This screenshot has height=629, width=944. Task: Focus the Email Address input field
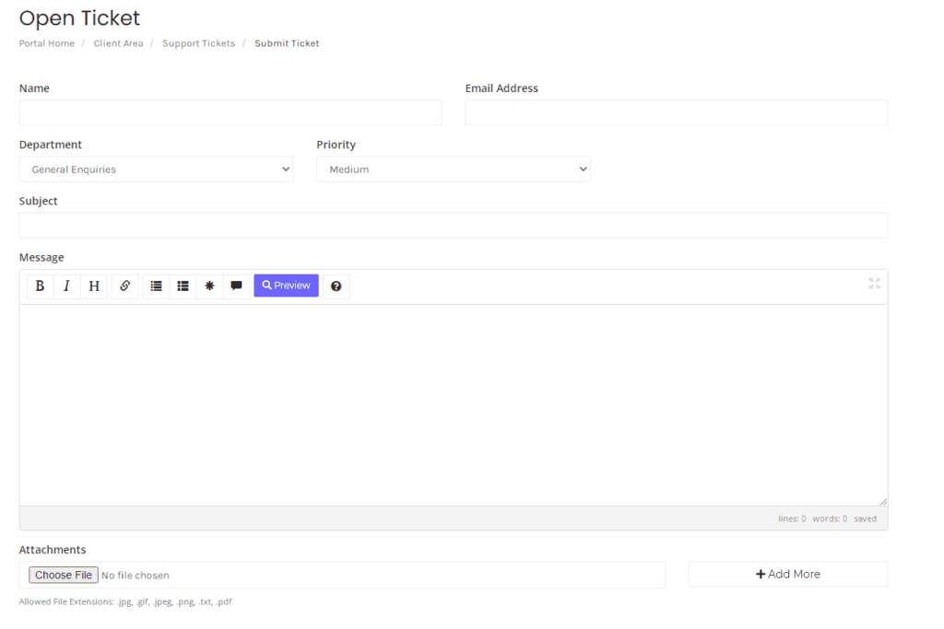pyautogui.click(x=676, y=112)
